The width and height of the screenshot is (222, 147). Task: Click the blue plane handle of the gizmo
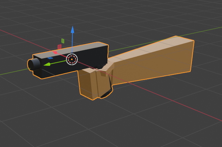click(50, 58)
